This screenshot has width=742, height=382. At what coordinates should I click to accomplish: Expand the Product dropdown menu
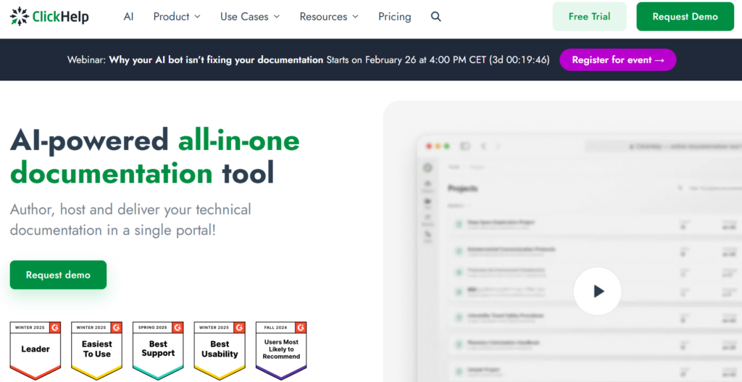(x=177, y=17)
